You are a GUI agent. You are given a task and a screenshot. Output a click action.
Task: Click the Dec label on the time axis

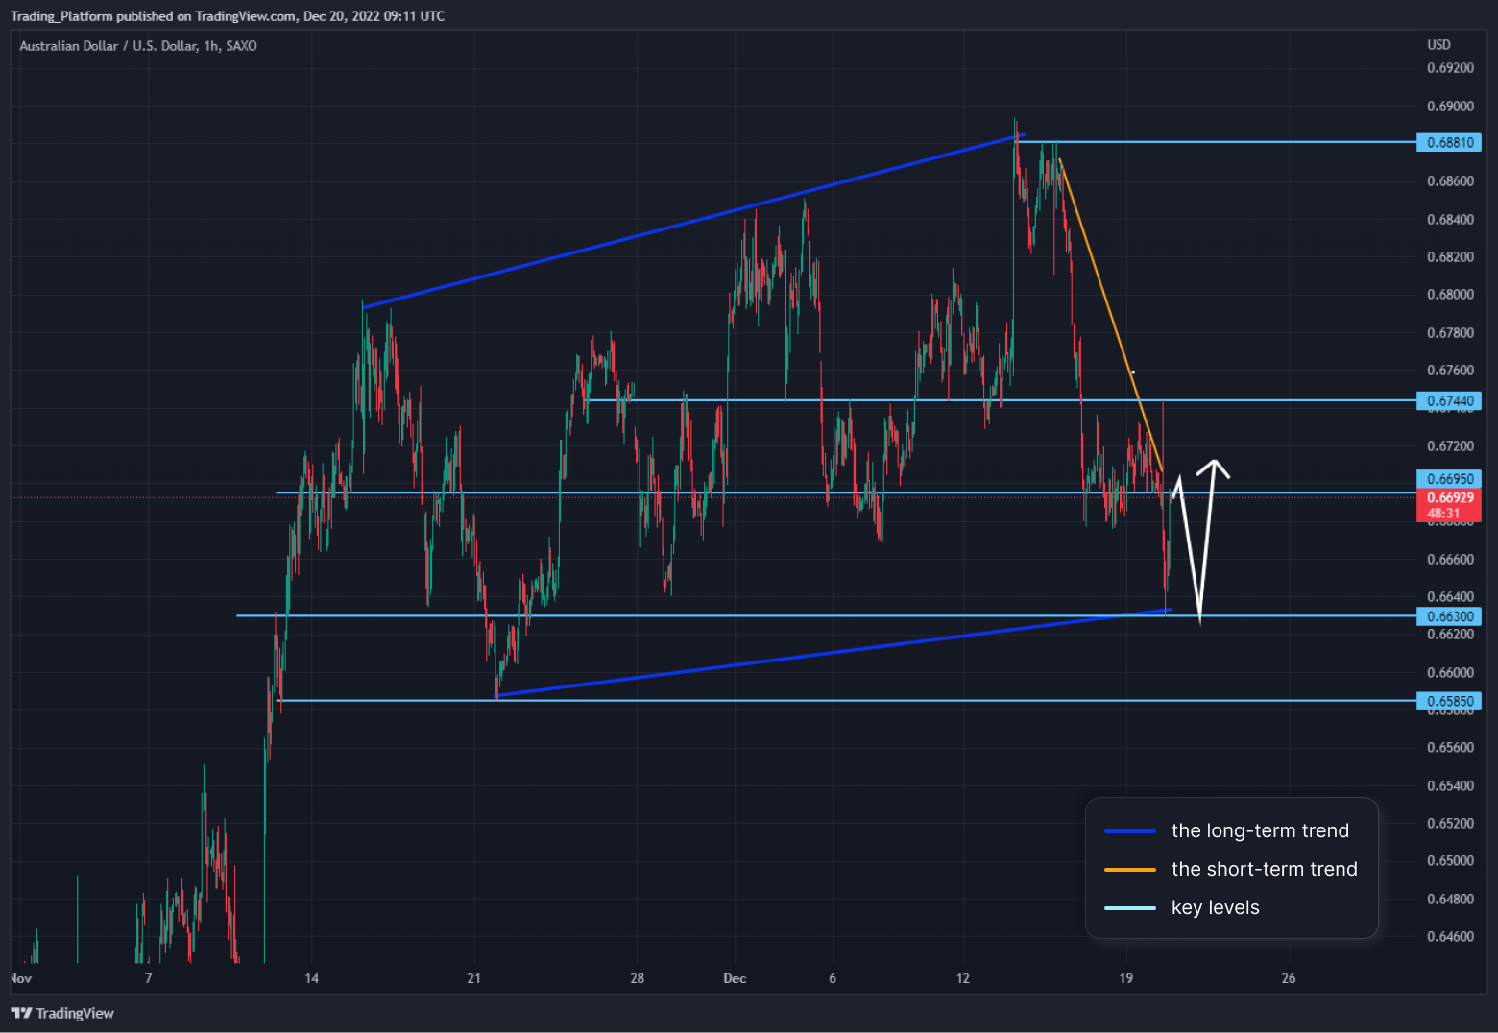735,979
